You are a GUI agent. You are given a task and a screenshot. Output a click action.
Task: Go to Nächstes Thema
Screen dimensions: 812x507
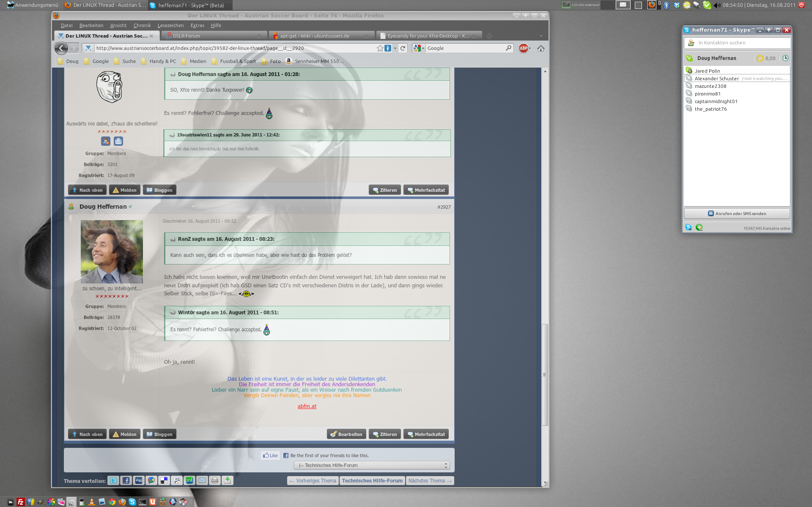(x=430, y=480)
